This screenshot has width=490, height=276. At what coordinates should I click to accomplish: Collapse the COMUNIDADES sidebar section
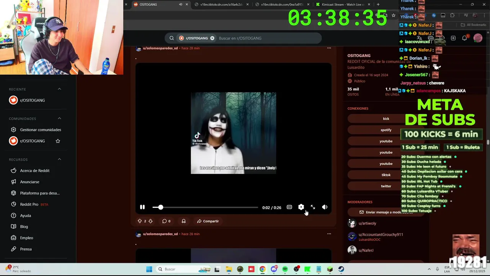(59, 118)
